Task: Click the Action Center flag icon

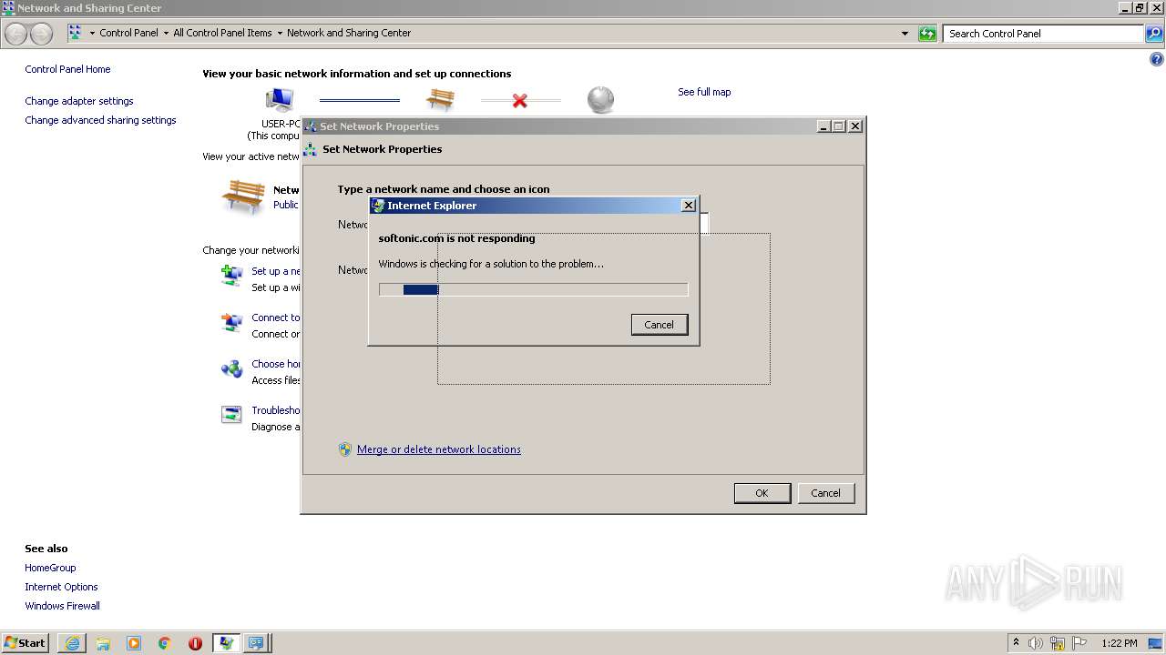Action: 1079,643
